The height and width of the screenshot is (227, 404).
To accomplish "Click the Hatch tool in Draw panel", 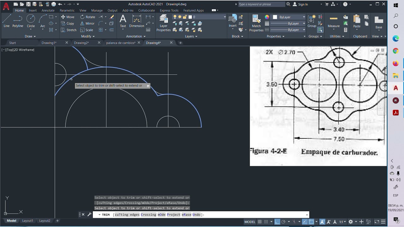I will click(51, 30).
